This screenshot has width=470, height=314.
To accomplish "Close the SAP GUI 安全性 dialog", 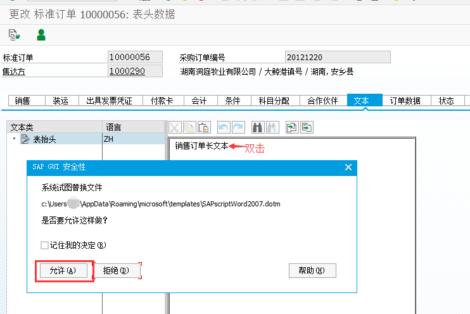I will click(x=348, y=167).
